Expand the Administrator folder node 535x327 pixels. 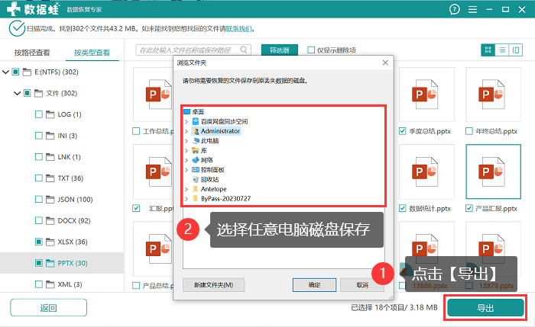[186, 131]
